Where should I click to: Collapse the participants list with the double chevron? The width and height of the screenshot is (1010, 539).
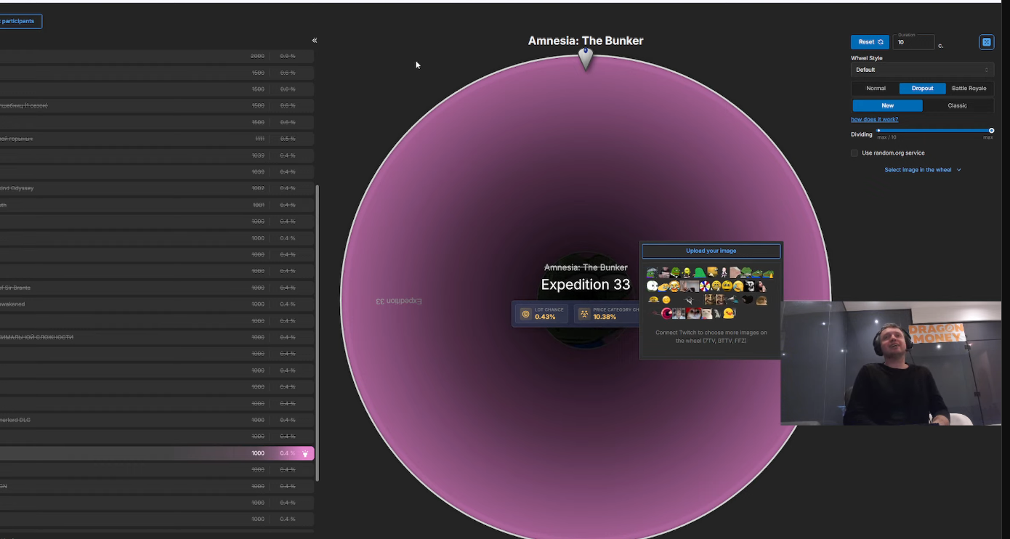[315, 41]
